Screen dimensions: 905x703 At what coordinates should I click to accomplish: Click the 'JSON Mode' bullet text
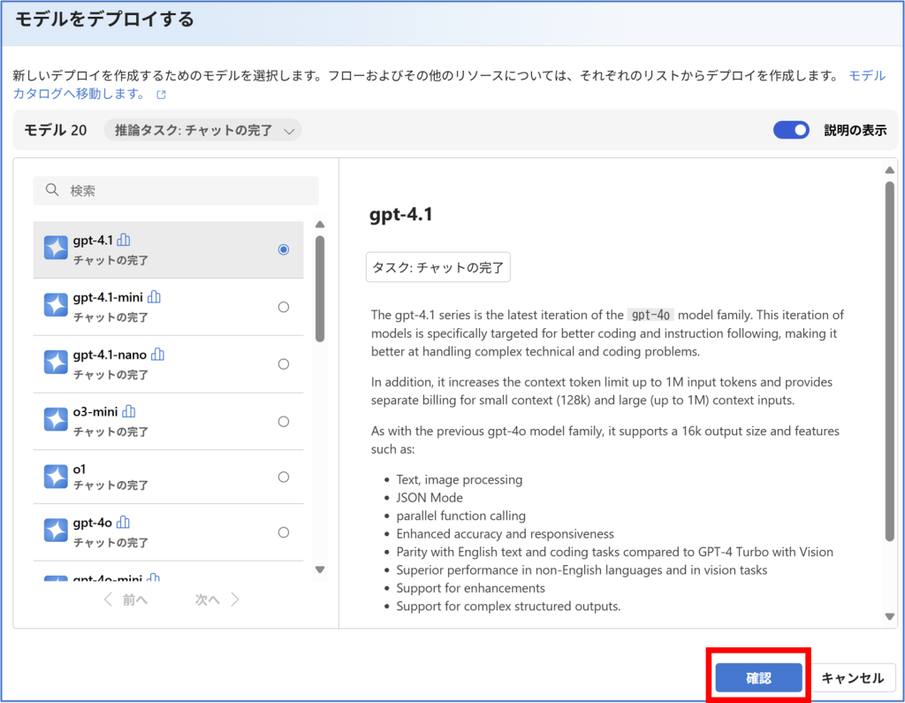pos(430,497)
